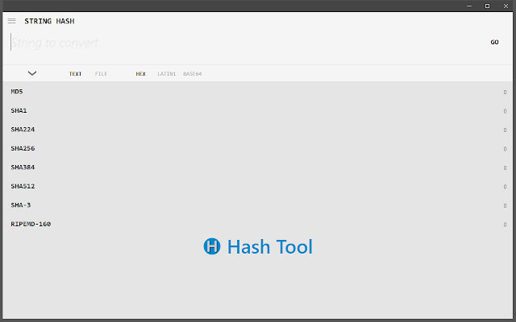Select the SHA-3 hash row

point(258,205)
